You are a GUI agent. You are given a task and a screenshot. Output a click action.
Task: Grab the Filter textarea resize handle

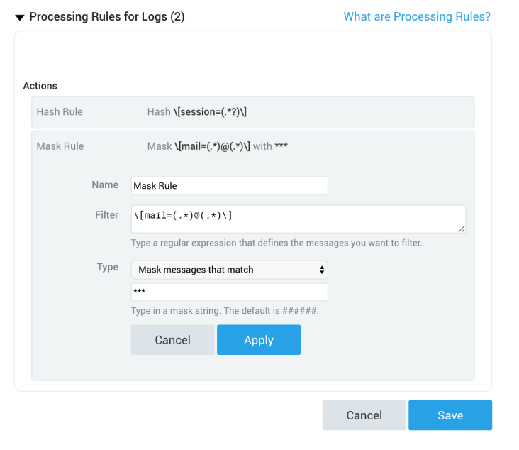[x=462, y=229]
